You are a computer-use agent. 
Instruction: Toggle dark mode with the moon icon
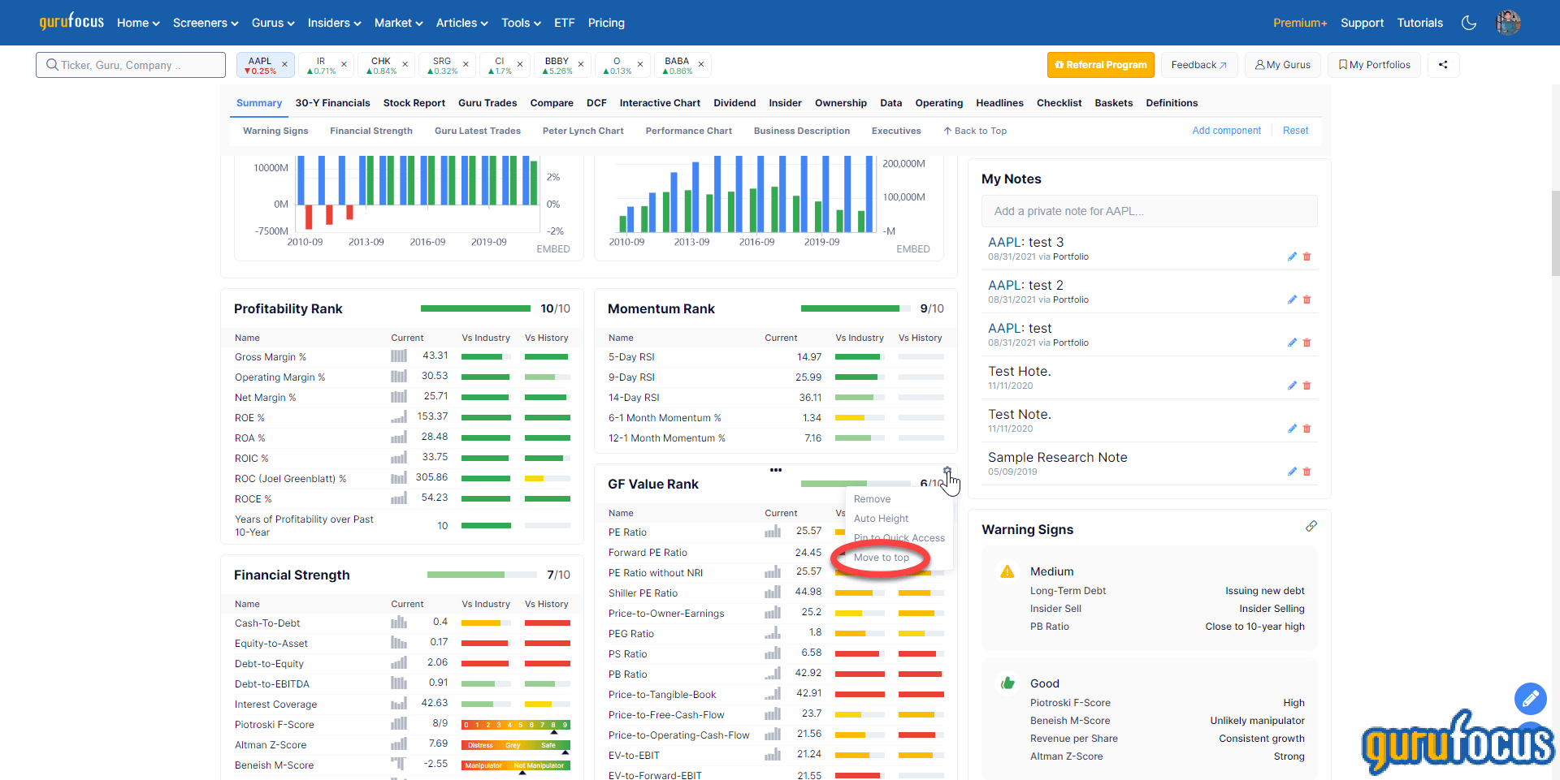[x=1469, y=23]
